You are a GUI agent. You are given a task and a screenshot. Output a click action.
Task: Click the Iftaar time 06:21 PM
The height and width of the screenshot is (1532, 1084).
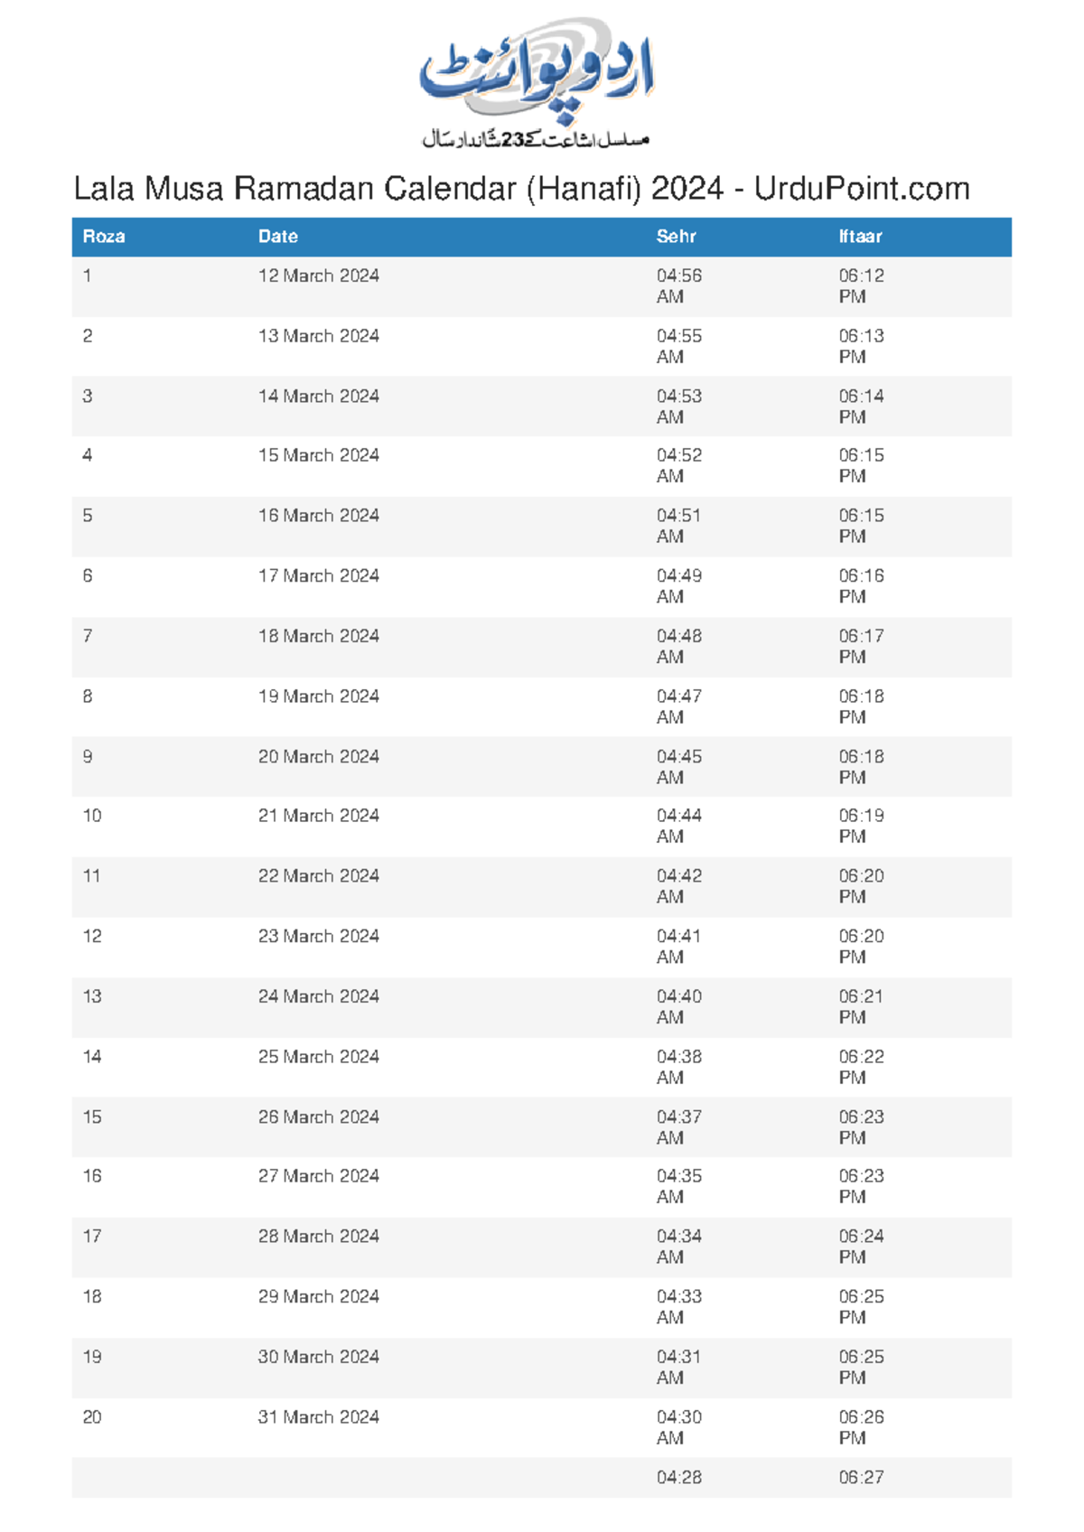860,1006
